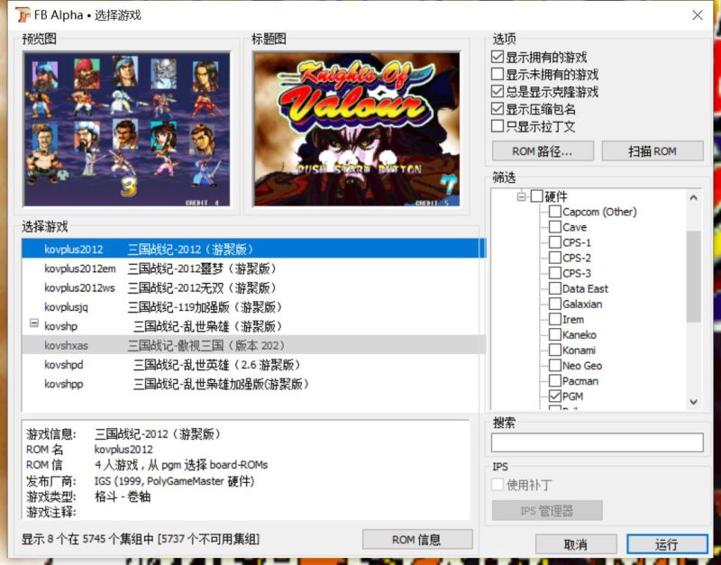Check the CPS-2 hardware filter
721x565 pixels.
(555, 258)
